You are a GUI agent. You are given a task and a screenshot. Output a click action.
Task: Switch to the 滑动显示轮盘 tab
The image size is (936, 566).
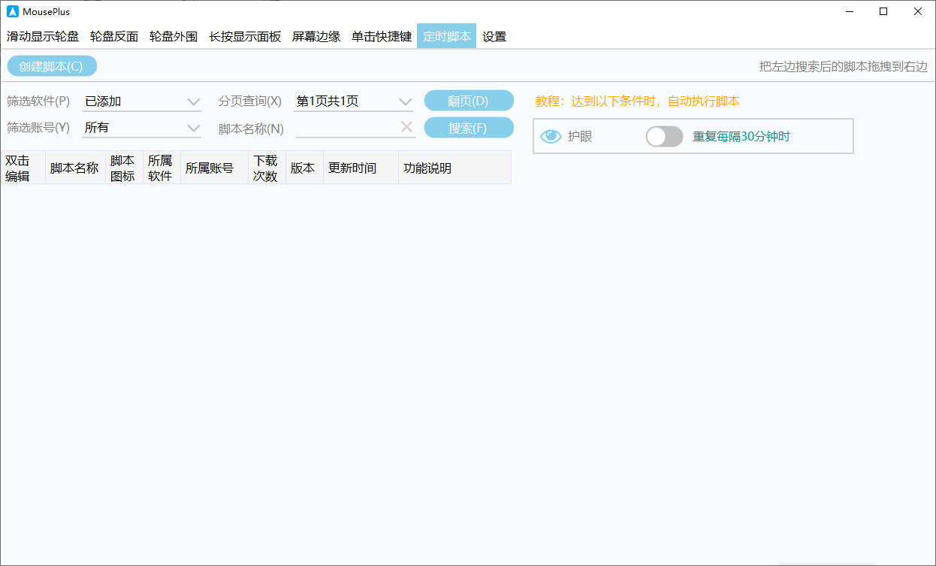(43, 36)
